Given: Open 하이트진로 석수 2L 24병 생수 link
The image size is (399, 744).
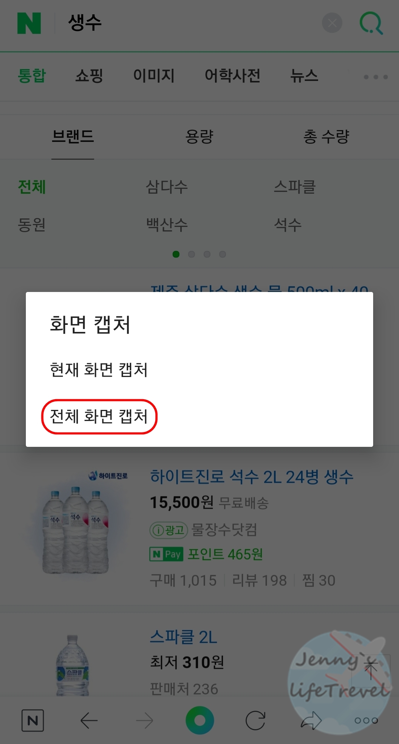Looking at the screenshot, I should 252,476.
